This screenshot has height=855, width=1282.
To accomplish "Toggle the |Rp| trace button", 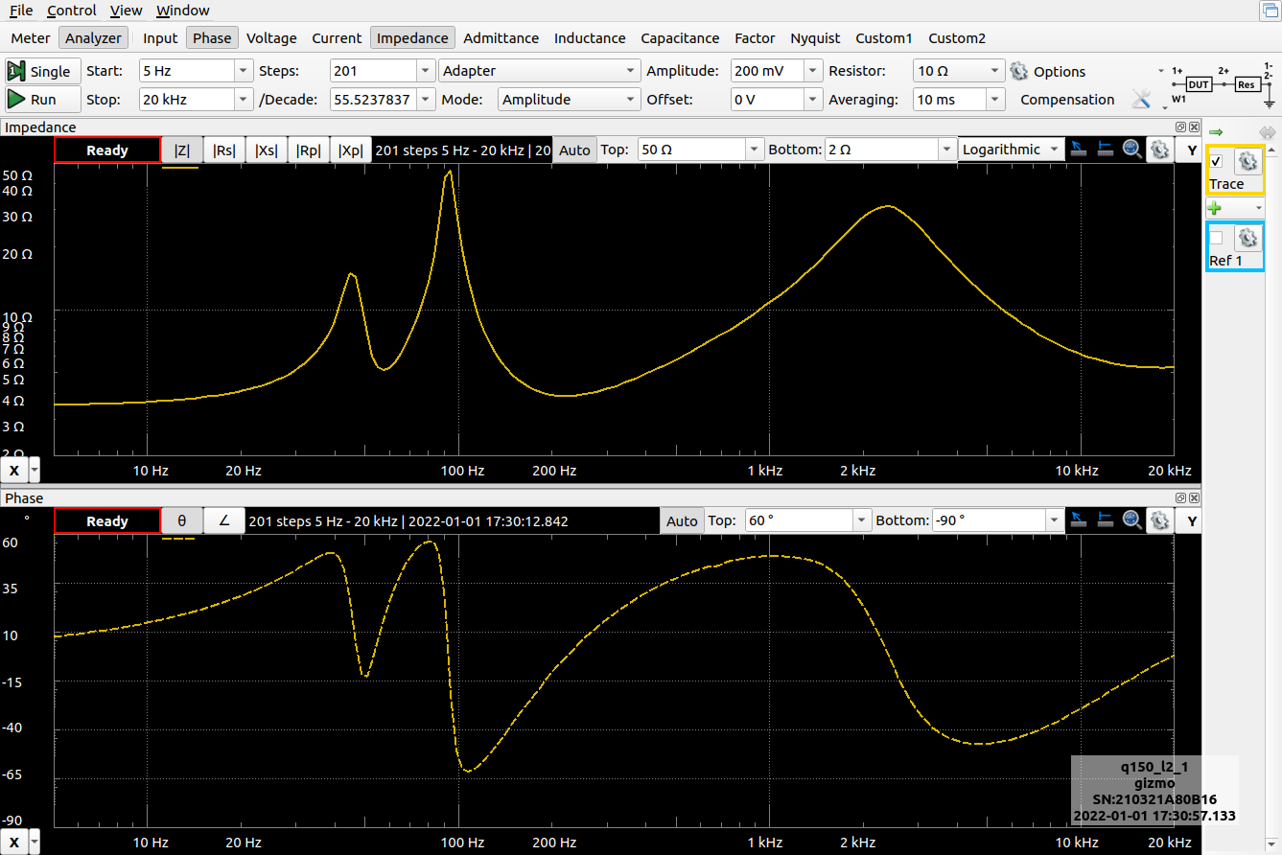I will point(309,150).
